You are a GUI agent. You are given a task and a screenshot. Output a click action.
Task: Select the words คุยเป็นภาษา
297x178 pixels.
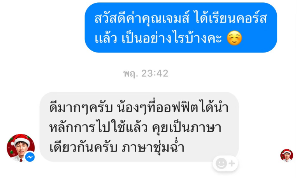coord(187,128)
